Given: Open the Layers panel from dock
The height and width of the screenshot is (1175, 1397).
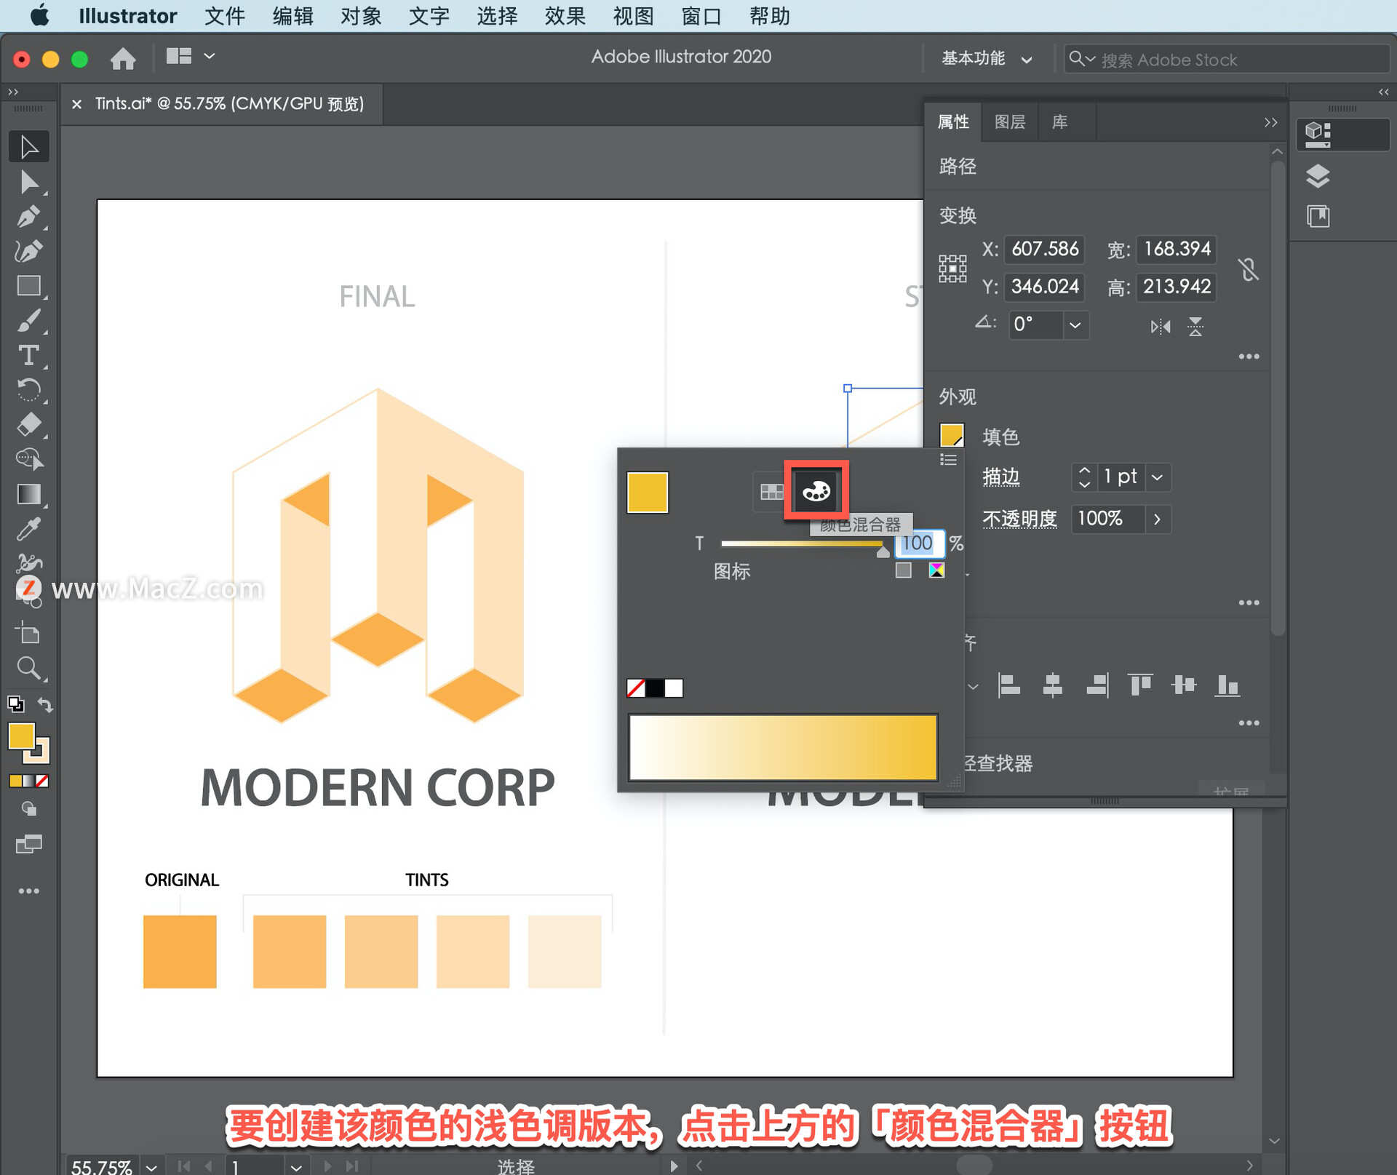Looking at the screenshot, I should point(1318,176).
